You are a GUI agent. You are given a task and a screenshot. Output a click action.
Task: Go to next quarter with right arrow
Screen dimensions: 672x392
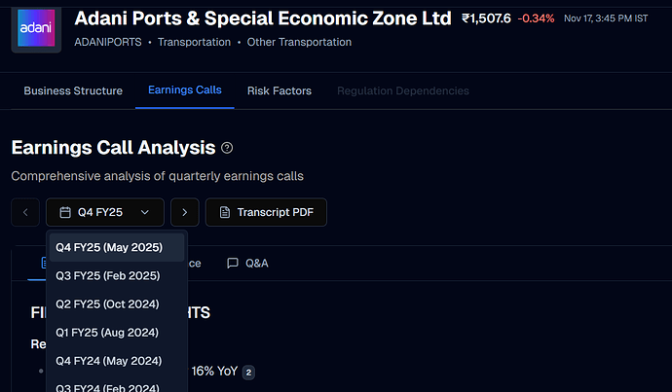(x=185, y=212)
